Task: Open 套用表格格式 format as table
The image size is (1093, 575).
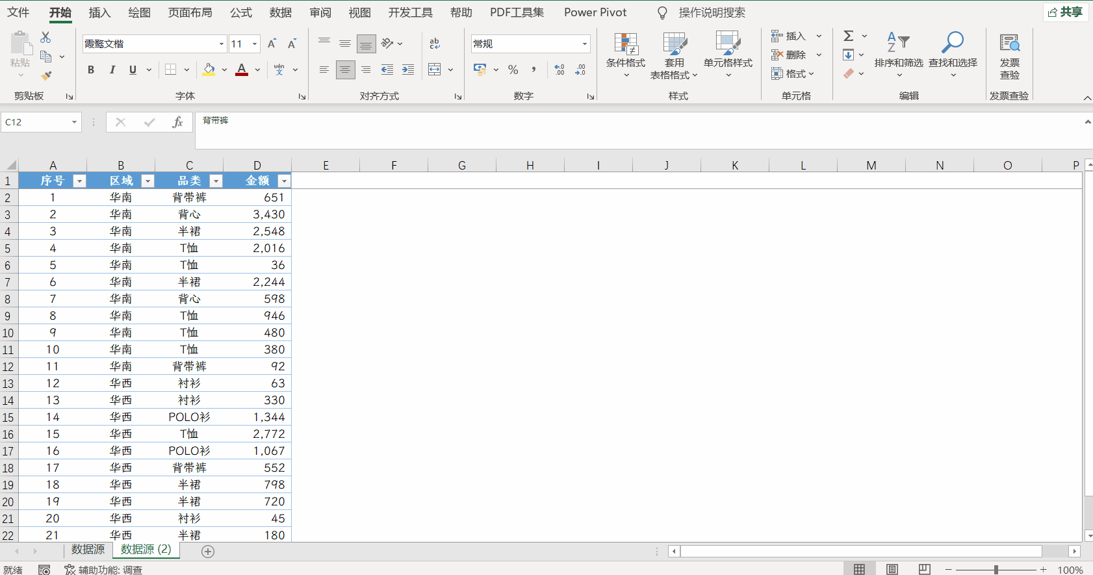Action: (674, 55)
